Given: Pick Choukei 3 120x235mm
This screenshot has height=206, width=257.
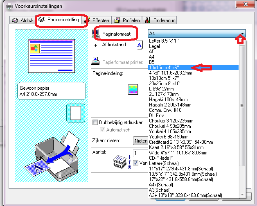Looking at the screenshot, I should coord(193,120).
